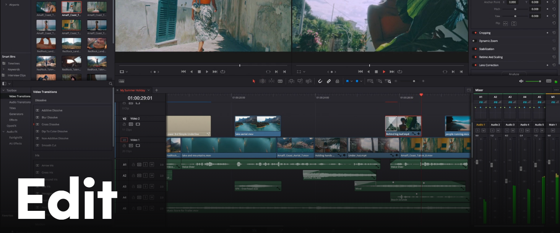Go to first frame in timeline viewer
The height and width of the screenshot is (233, 560).
click(x=360, y=71)
